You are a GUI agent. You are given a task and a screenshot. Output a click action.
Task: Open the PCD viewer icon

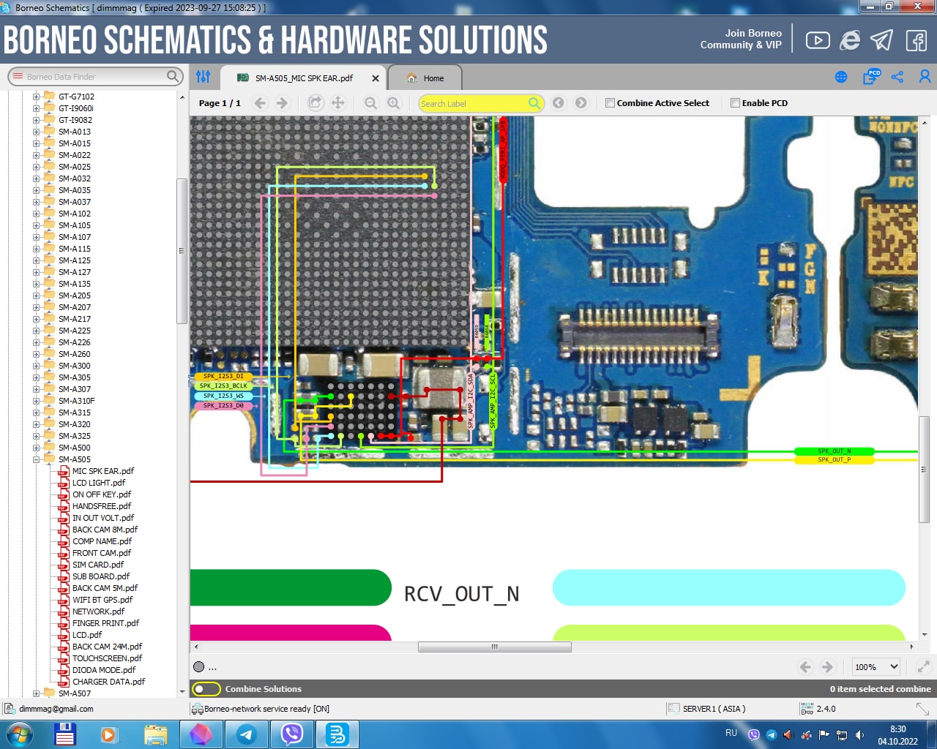tap(870, 77)
